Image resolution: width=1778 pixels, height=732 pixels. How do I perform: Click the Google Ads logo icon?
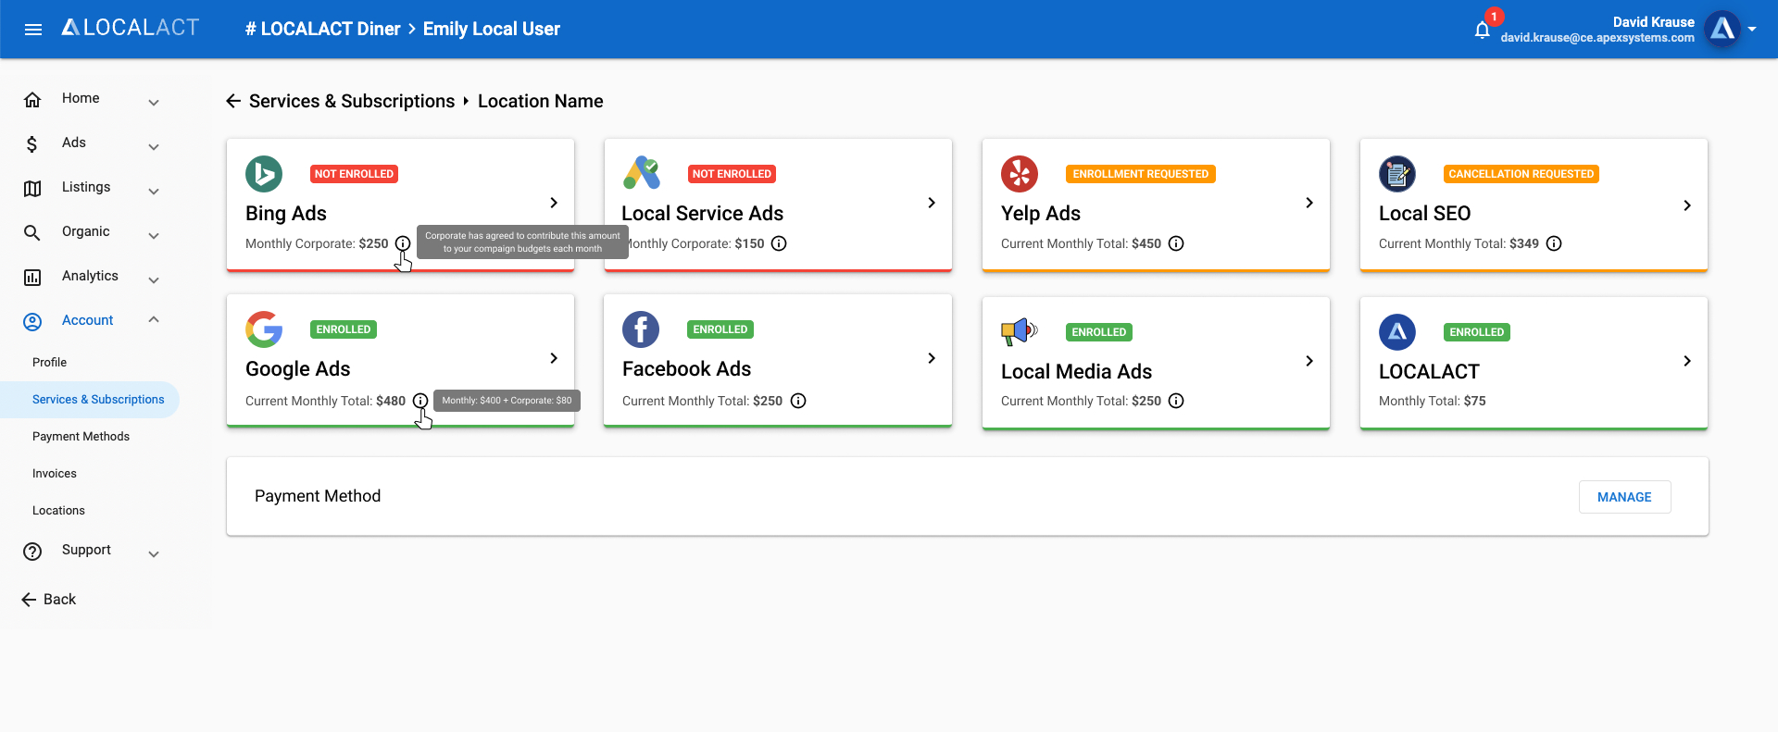264,329
